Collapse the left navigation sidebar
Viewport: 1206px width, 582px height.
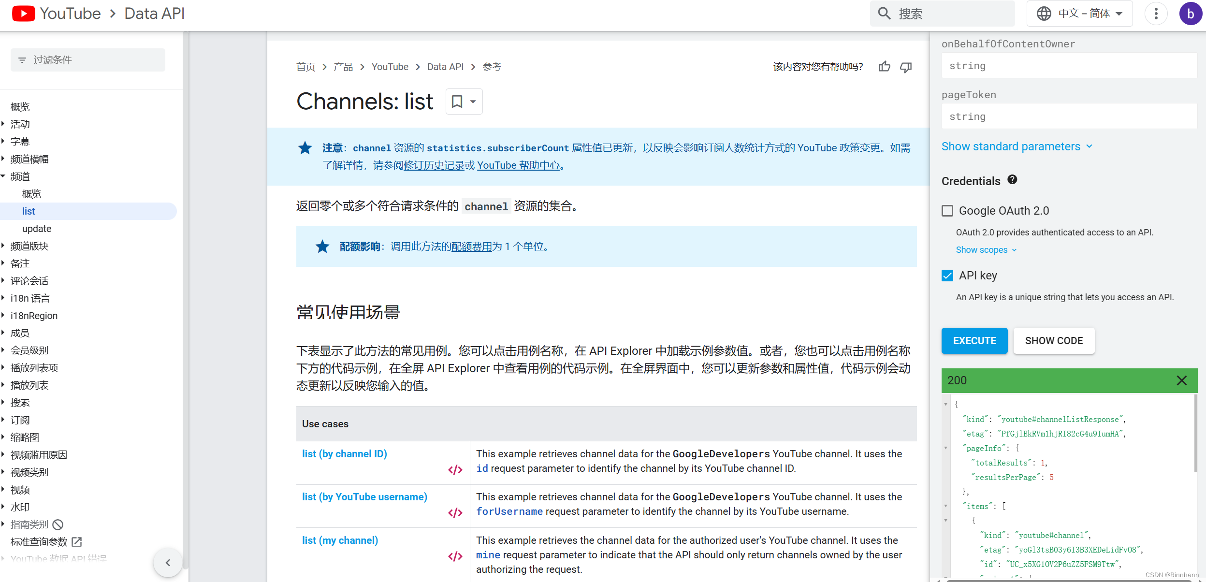168,563
